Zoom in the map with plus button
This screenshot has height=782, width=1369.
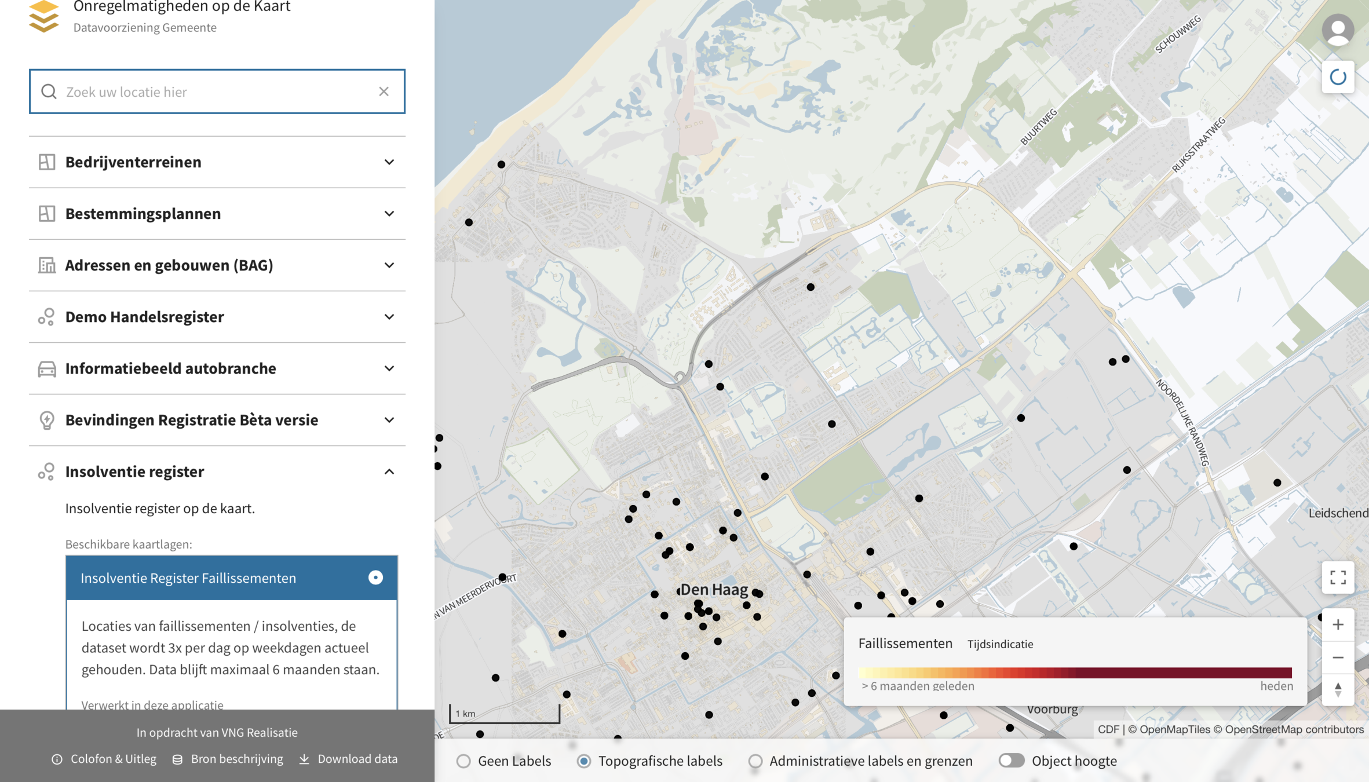click(x=1338, y=624)
